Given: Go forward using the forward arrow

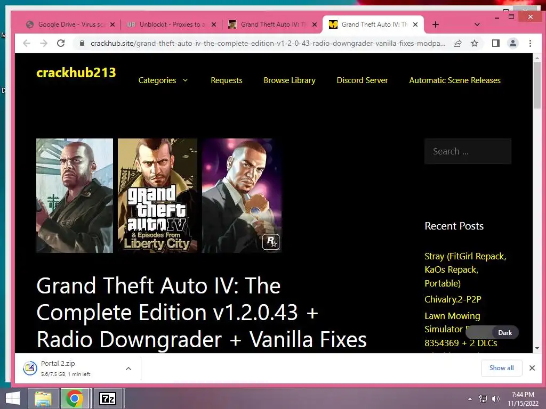Looking at the screenshot, I should click(44, 43).
